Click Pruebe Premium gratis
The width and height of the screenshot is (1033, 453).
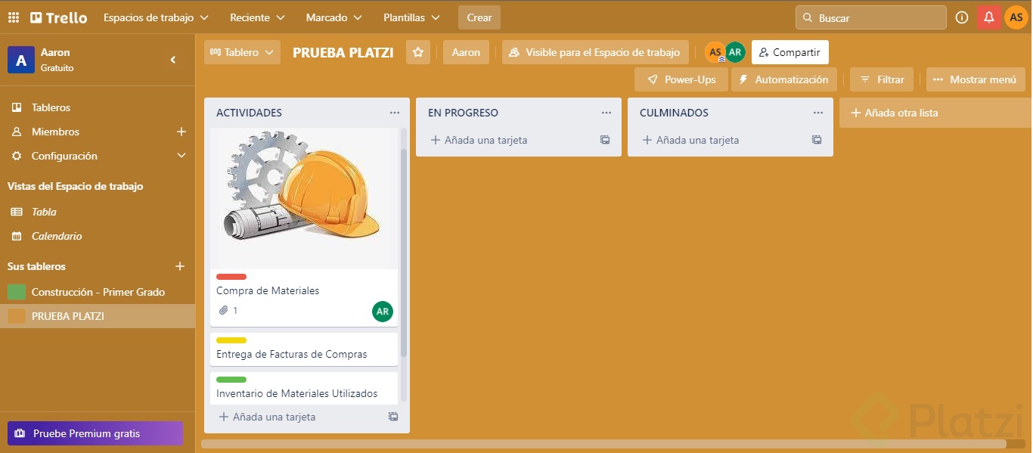pos(95,433)
